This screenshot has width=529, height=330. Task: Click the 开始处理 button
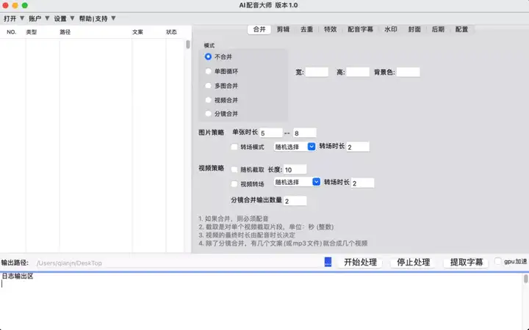tap(360, 263)
